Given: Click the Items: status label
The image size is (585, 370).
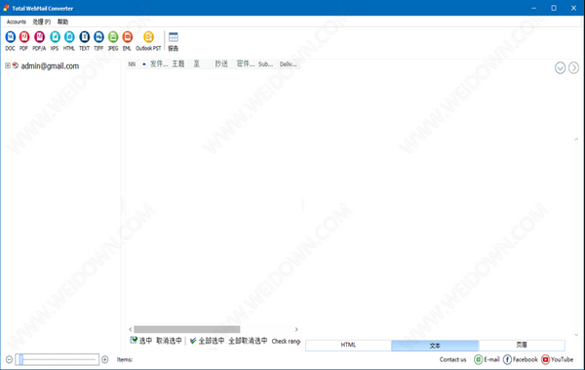Looking at the screenshot, I should 125,359.
